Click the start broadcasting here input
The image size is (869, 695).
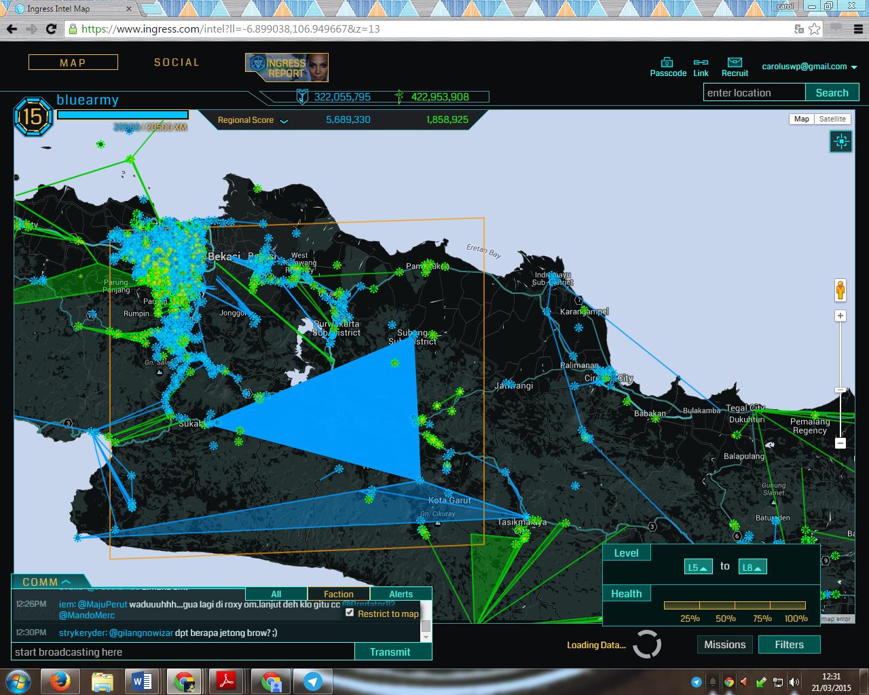tap(183, 652)
